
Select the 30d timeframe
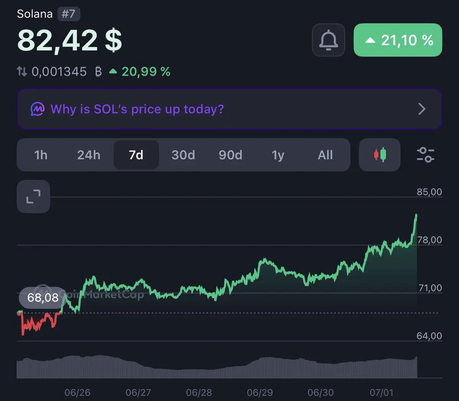[x=183, y=155]
